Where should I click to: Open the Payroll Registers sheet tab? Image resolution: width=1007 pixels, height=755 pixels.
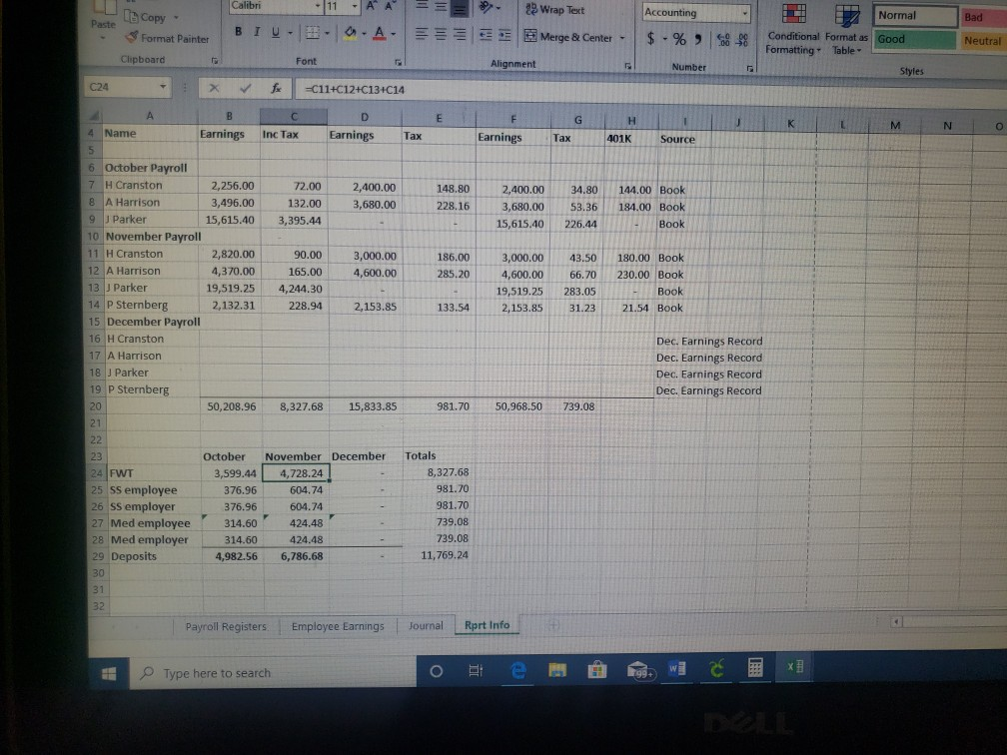click(225, 625)
